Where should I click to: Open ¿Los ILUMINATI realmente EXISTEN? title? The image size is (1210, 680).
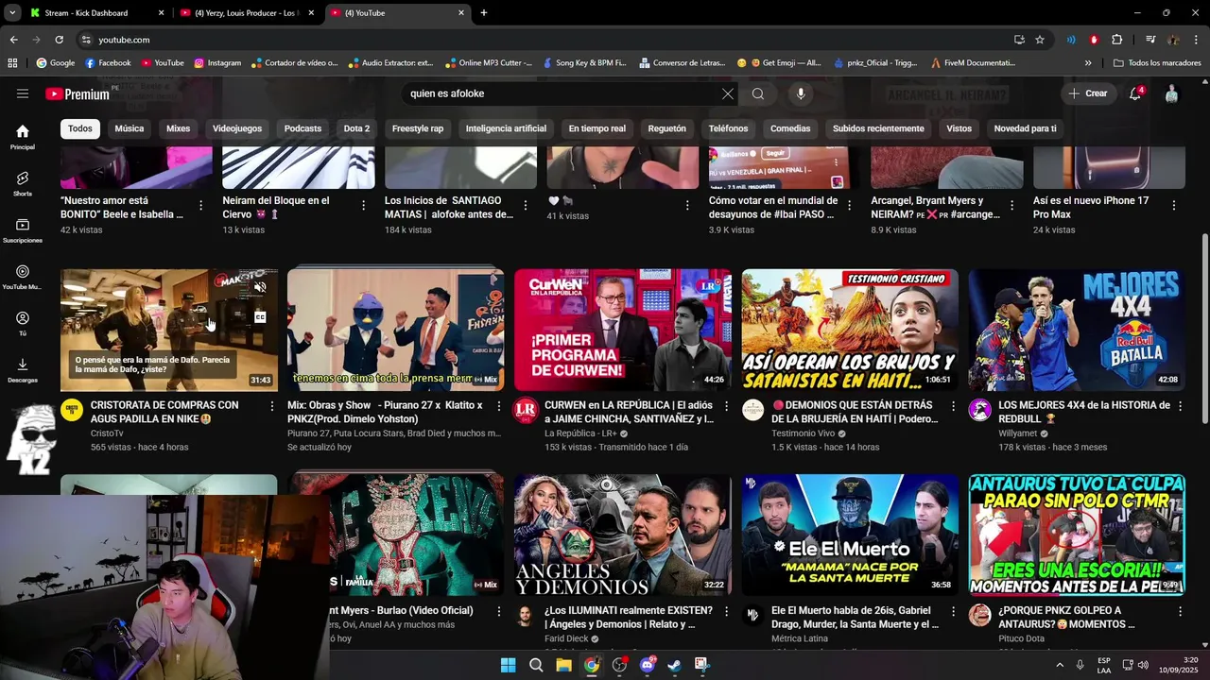[629, 618]
